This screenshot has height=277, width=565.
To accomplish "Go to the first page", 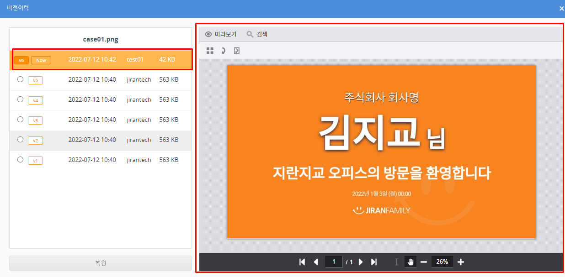I will click(302, 262).
